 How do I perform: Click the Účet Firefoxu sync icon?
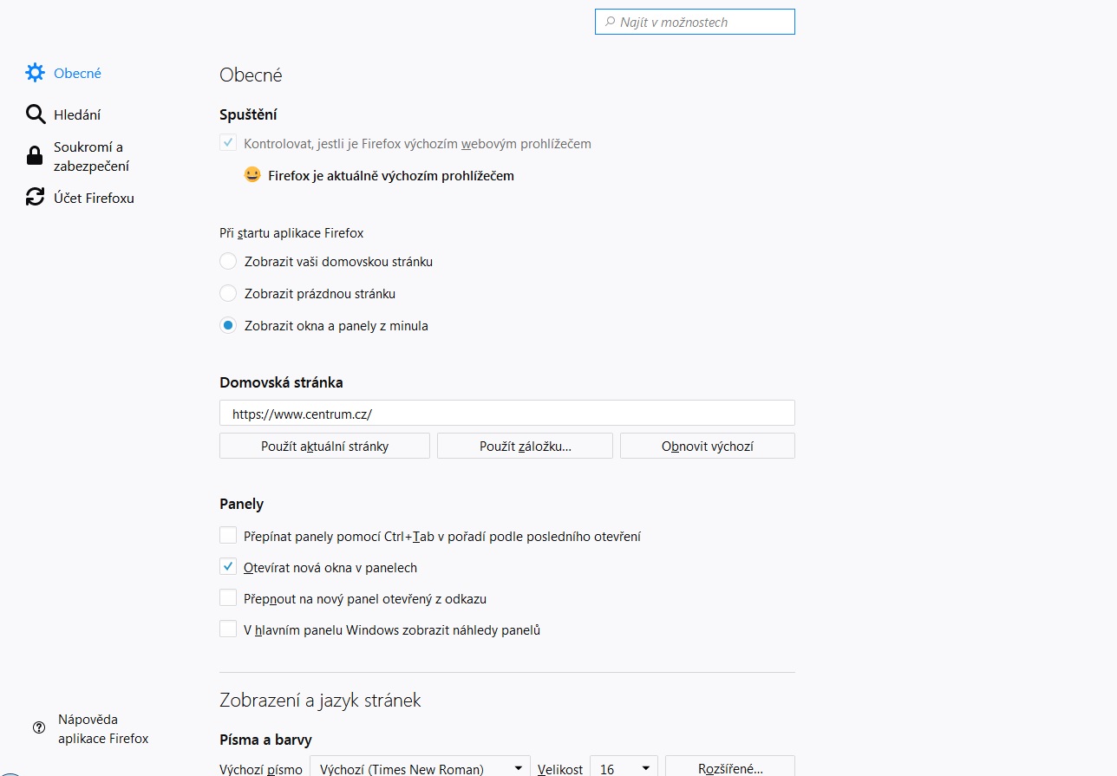pos(35,198)
